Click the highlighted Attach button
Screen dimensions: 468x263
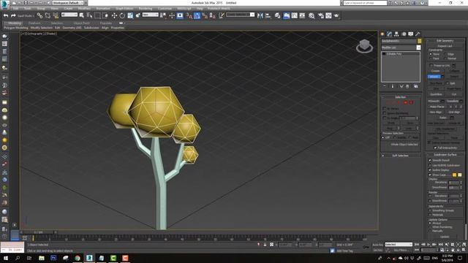[434, 77]
